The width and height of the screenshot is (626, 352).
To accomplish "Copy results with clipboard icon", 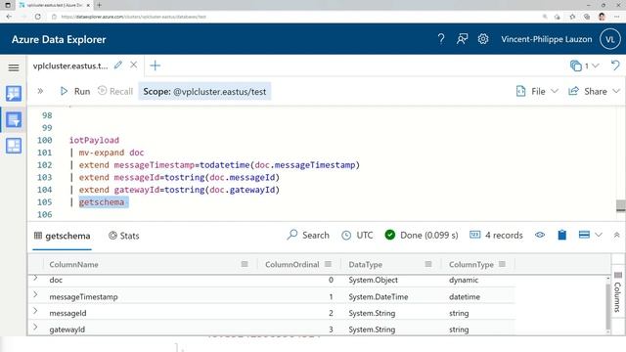I will (561, 235).
